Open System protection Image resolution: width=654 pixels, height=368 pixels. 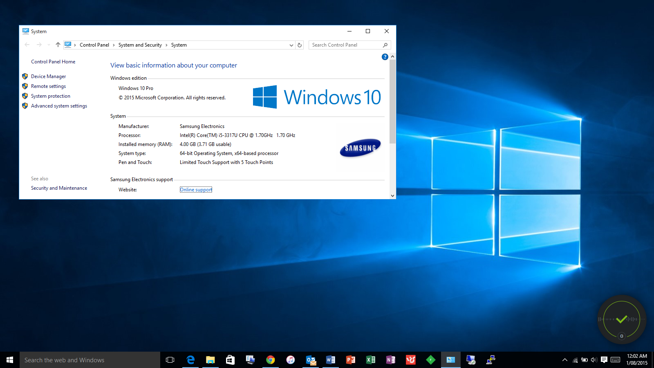(51, 96)
